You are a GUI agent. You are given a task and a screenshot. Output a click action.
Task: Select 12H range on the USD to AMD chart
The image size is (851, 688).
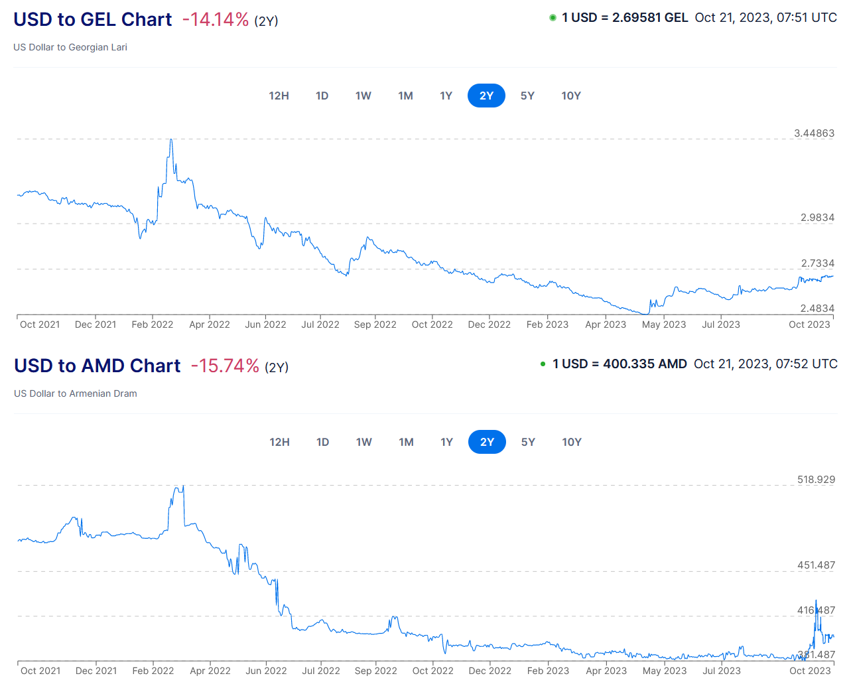[x=279, y=442]
